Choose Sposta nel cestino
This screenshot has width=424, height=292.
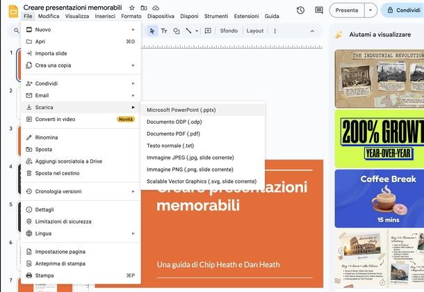click(81, 173)
